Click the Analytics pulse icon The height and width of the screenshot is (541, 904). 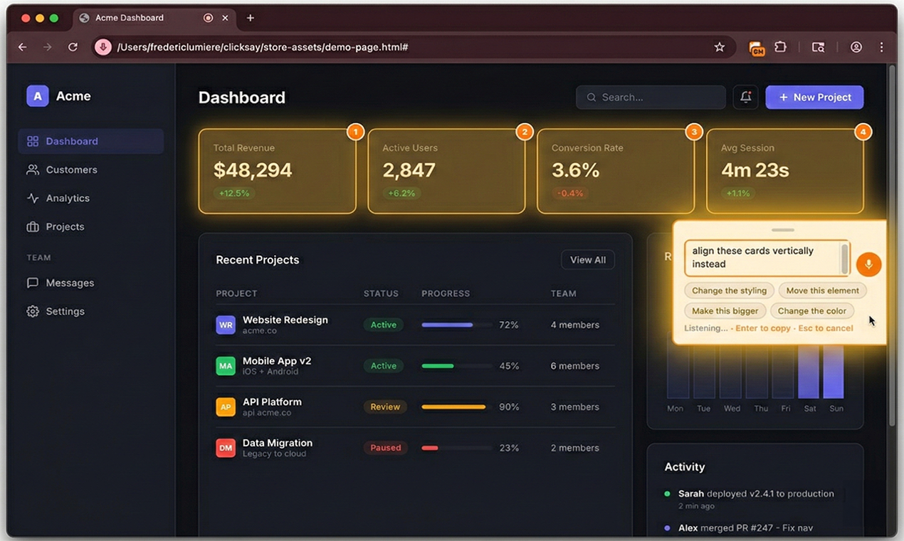tap(33, 198)
